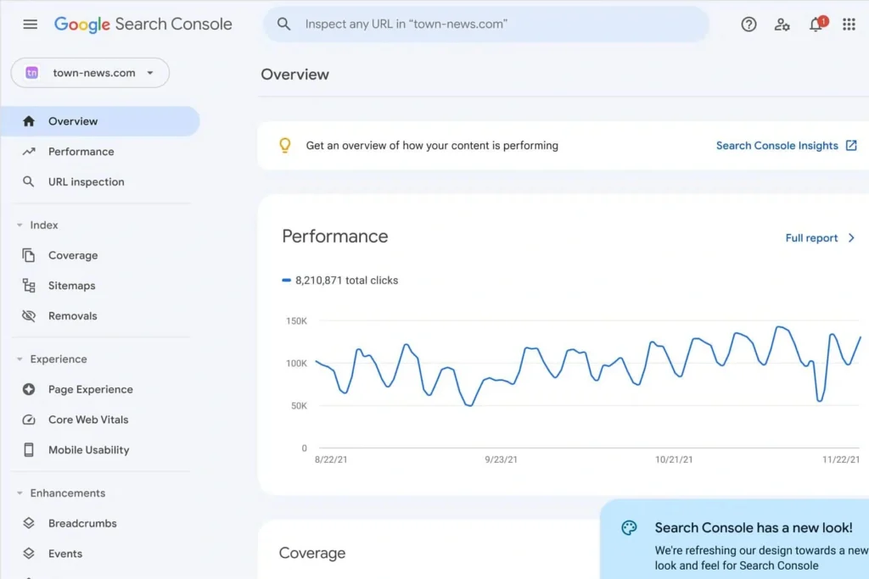Open the hamburger main menu

click(30, 25)
